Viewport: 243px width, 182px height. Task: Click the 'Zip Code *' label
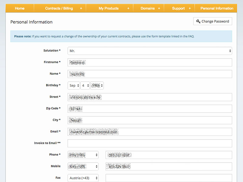53,108
